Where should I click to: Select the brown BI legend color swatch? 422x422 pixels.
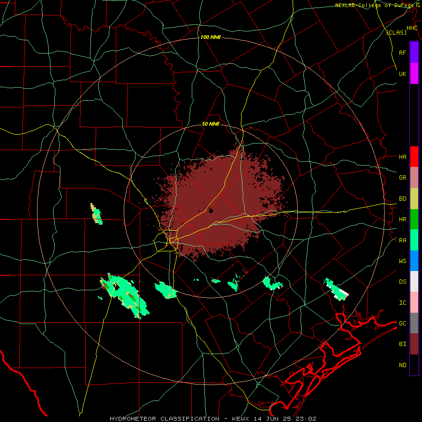point(414,344)
